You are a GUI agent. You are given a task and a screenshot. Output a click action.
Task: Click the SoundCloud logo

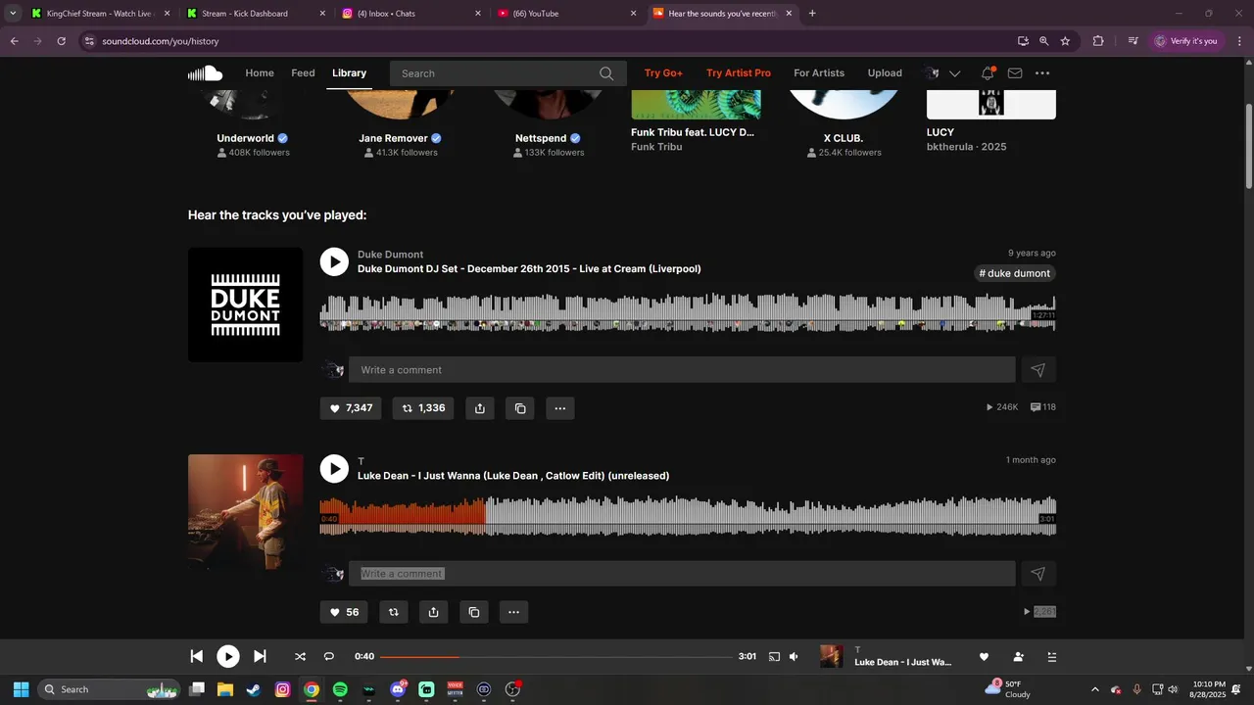tap(206, 73)
